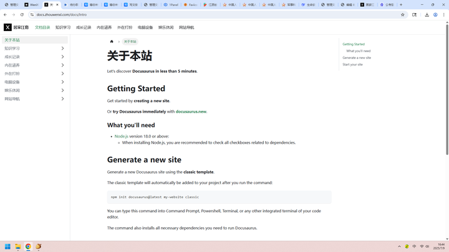Open 文档目录 in the top navbar
Viewport: 449px width, 252px height.
tap(42, 27)
